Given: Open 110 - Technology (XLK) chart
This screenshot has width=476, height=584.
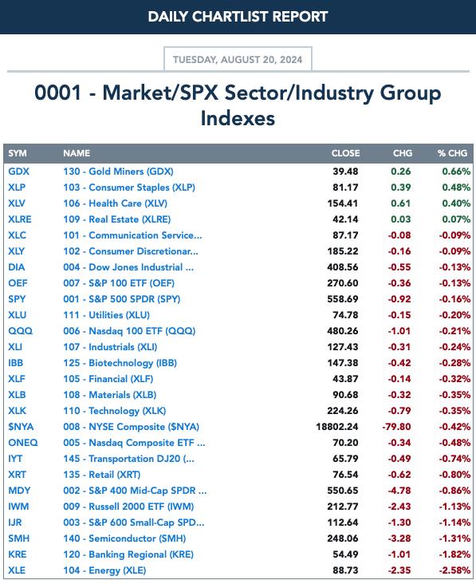Looking at the screenshot, I should click(x=114, y=411).
